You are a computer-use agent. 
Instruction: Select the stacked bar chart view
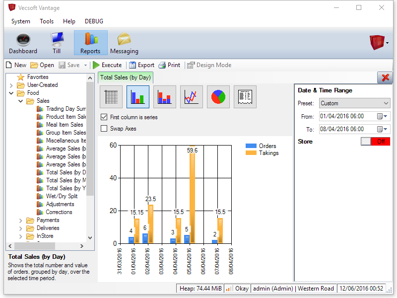pyautogui.click(x=165, y=97)
